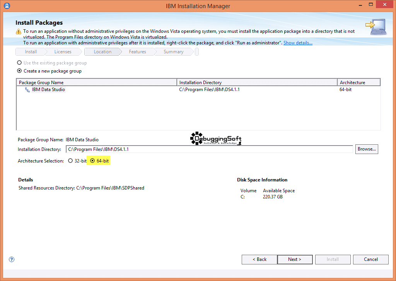Click the yellow warning triangle icon
Screen dimensions: 396x281
coord(19,32)
